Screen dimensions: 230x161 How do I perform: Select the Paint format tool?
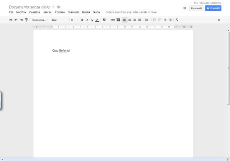tap(26, 20)
